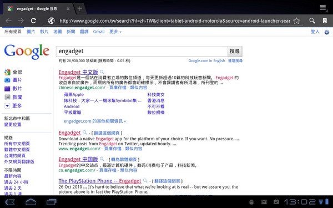333x208 pixels.
Task: Open the 數位相機 sitelink
Action: tap(156, 113)
